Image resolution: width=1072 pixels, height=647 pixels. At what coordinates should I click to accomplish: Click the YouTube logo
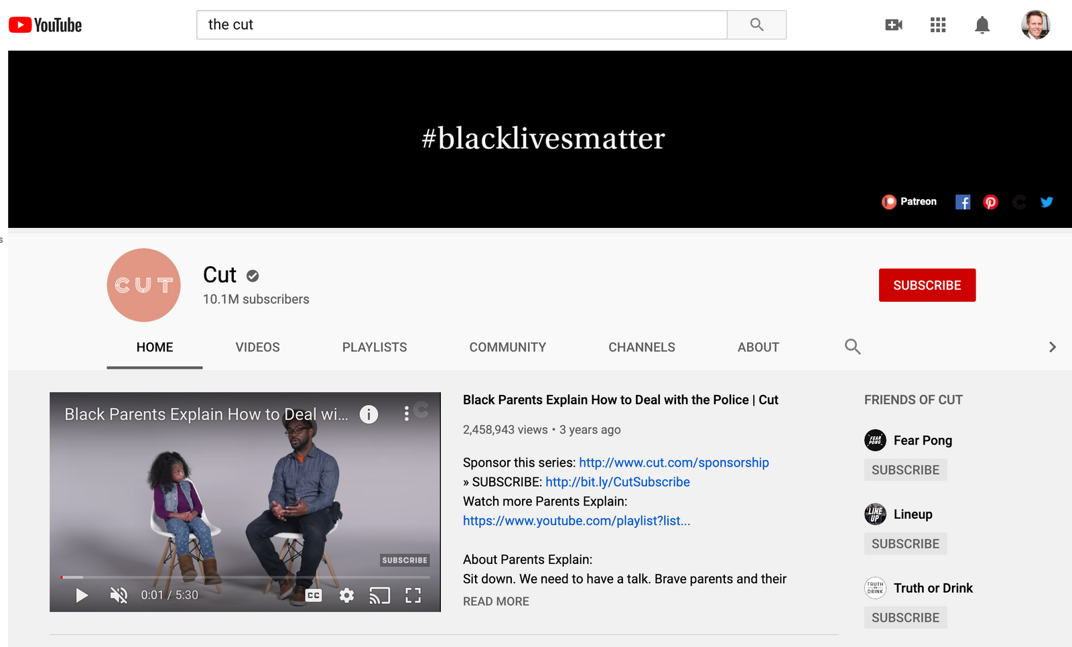coord(45,25)
